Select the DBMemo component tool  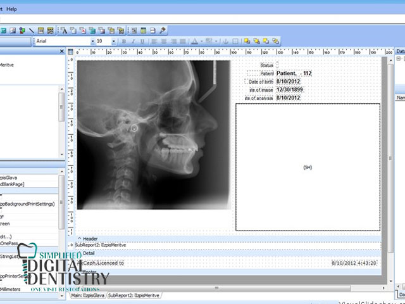(x=73, y=31)
